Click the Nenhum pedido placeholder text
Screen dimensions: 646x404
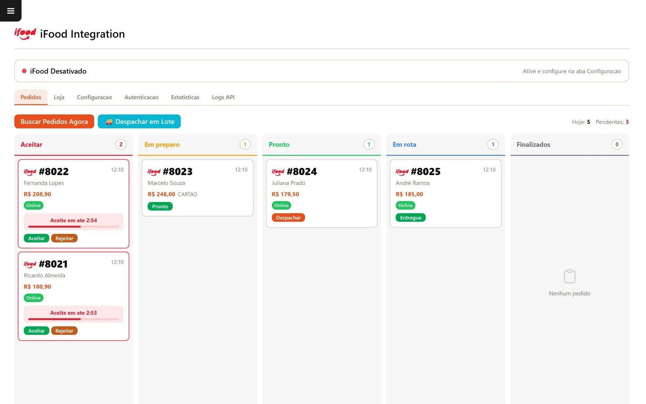click(570, 294)
